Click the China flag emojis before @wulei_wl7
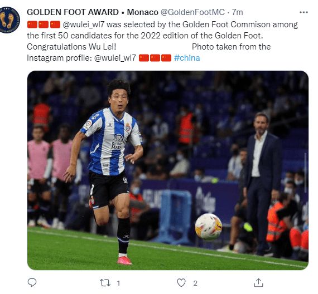This screenshot has height=294, width=318. click(44, 24)
